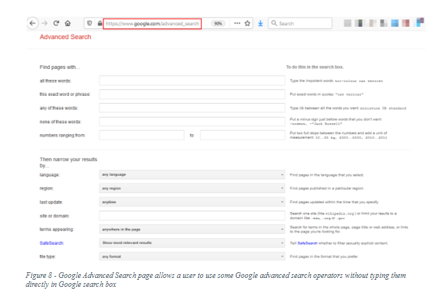Click the 'site or domain' text field
The image size is (446, 299).
tap(192, 216)
